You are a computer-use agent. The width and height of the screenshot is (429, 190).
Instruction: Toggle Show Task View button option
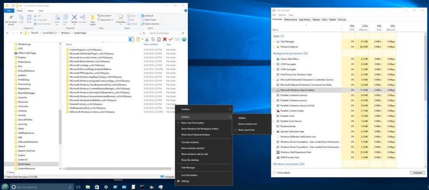193,123
